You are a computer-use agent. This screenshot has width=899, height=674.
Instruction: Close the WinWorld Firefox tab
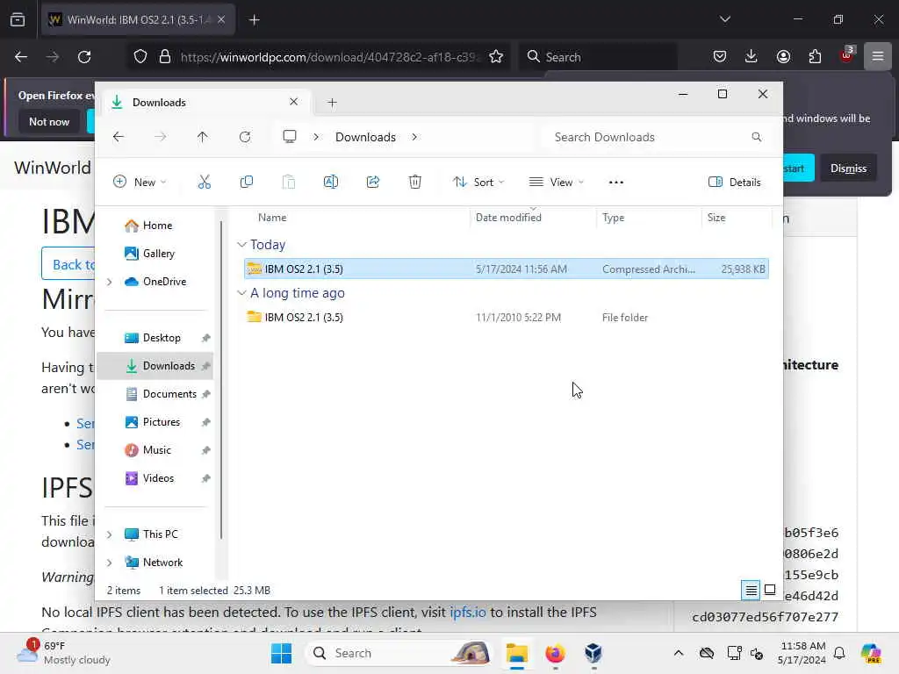click(221, 19)
